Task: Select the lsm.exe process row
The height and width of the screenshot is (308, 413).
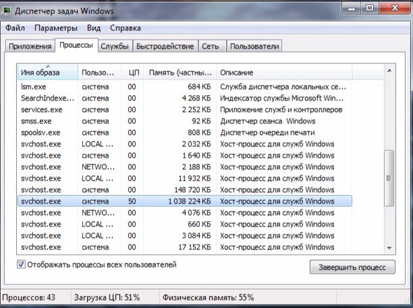Action: [x=184, y=86]
